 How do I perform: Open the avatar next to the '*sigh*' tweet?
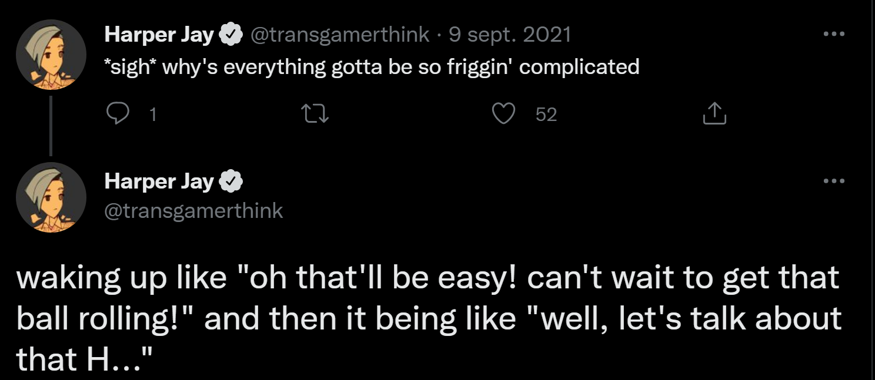point(51,55)
